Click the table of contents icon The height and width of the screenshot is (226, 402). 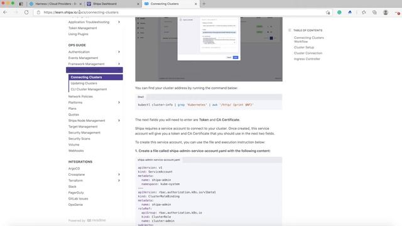(x=290, y=30)
